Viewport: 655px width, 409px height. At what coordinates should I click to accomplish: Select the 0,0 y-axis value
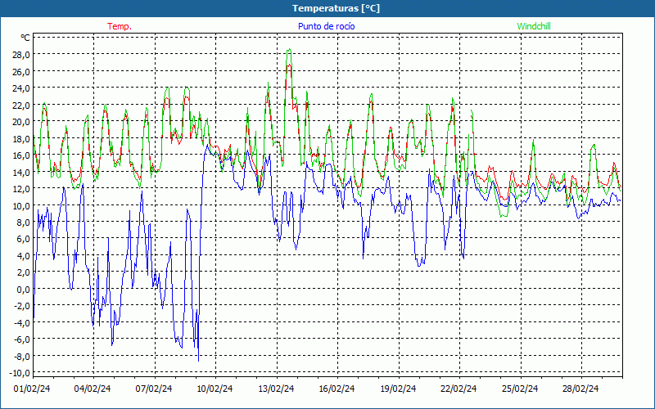click(x=24, y=289)
